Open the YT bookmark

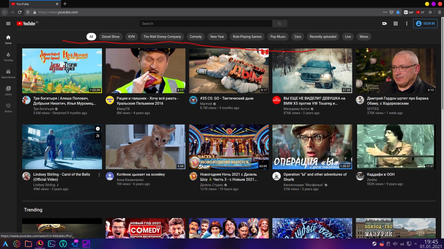[420, 12]
